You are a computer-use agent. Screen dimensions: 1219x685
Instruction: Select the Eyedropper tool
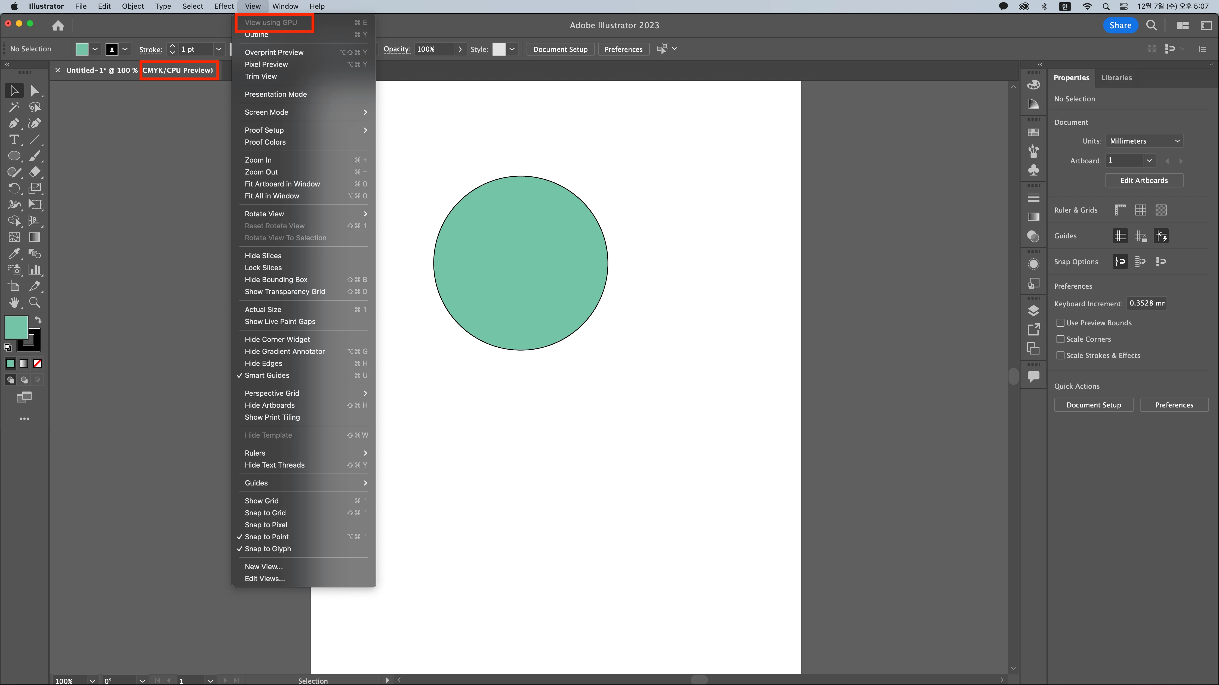point(14,254)
